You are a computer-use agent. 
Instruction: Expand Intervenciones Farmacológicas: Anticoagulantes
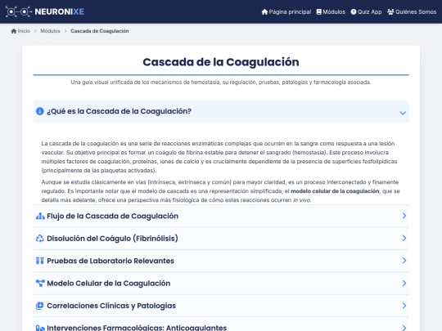[x=221, y=324]
